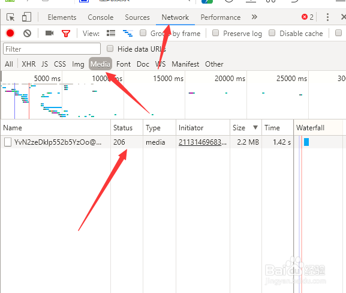Click the Time column header
Image resolution: width=346 pixels, height=293 pixels.
coord(278,128)
